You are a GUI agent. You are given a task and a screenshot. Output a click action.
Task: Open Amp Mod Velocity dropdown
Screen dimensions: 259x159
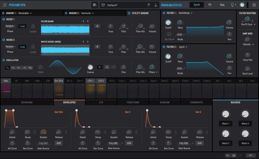click(x=248, y=44)
